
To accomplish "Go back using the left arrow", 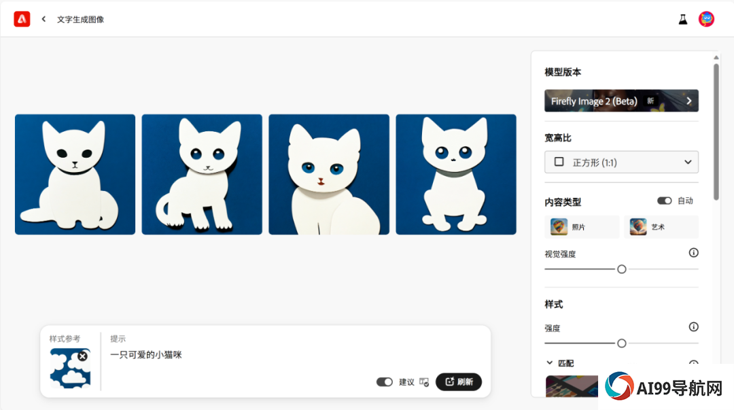I will tap(43, 19).
